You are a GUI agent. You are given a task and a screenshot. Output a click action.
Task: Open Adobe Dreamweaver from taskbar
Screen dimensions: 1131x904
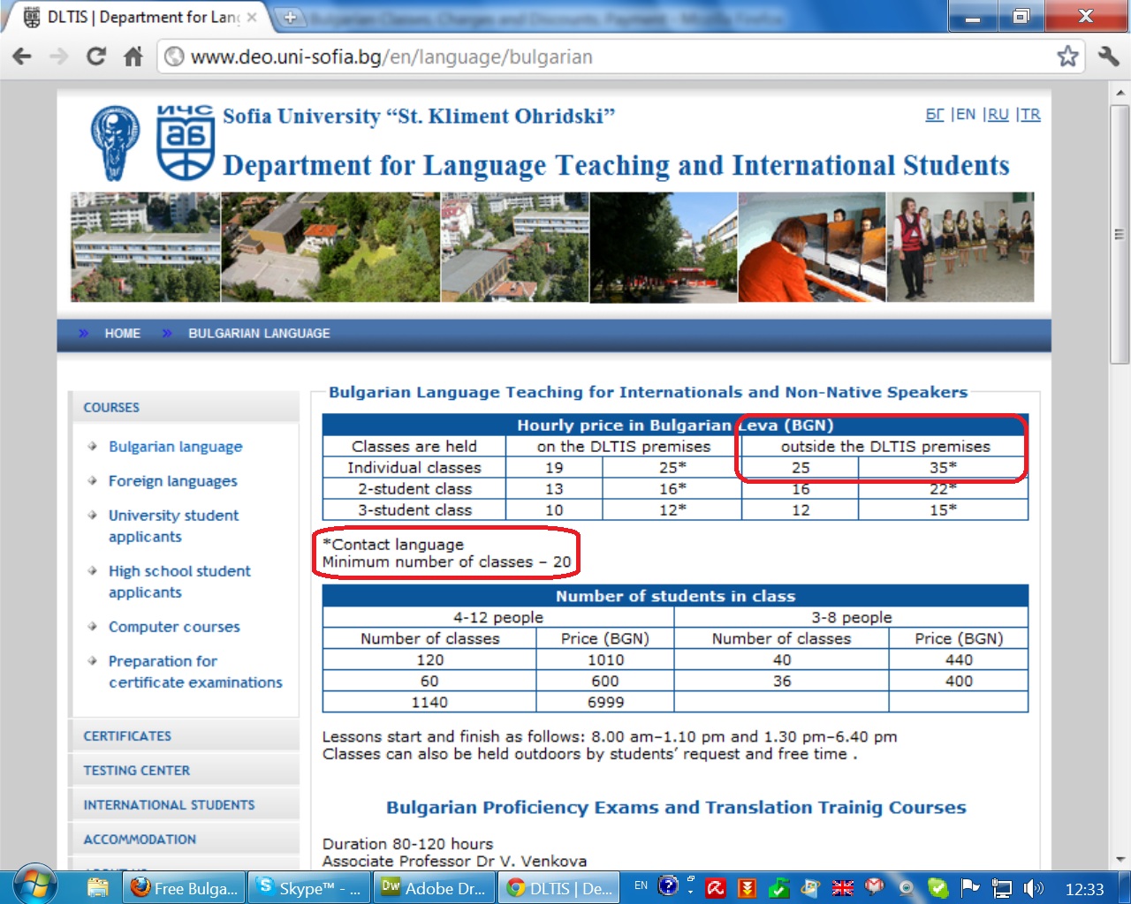(x=435, y=888)
